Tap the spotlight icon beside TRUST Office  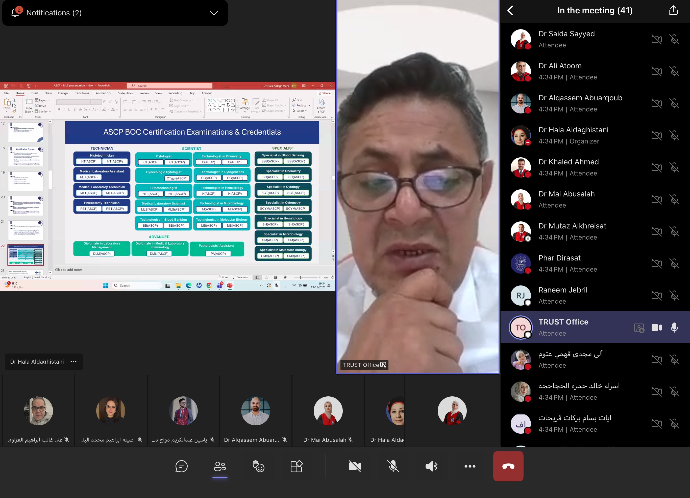pyautogui.click(x=639, y=328)
